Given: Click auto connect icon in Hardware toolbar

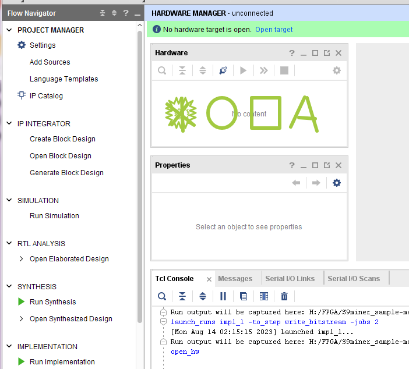Looking at the screenshot, I should [223, 70].
